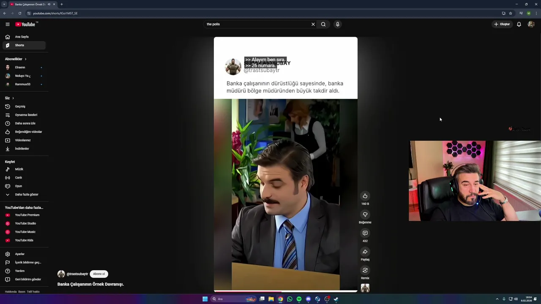Expand the Siz section
Image resolution: width=541 pixels, height=304 pixels.
tap(9, 98)
